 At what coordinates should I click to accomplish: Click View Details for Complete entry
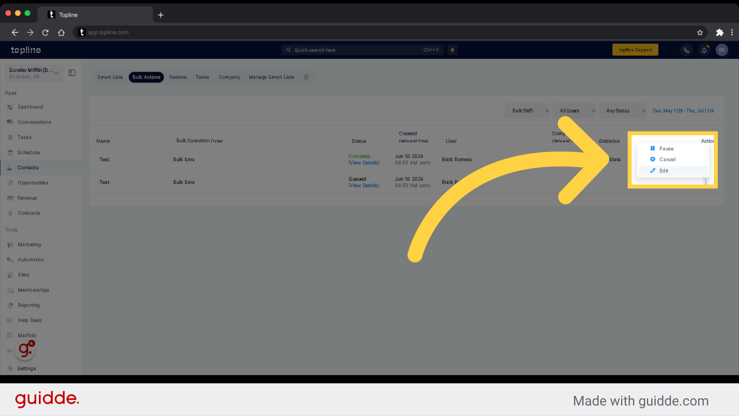coord(363,163)
